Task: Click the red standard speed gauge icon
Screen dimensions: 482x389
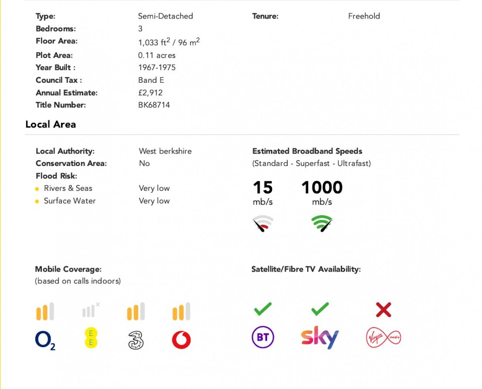Action: 263,224
